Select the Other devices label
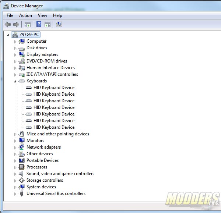The width and height of the screenshot is (221, 213). tap(40, 154)
